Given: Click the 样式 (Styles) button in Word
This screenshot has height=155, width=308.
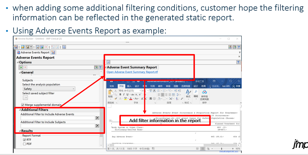Looking at the screenshot, I should pyautogui.click(x=188, y=94).
